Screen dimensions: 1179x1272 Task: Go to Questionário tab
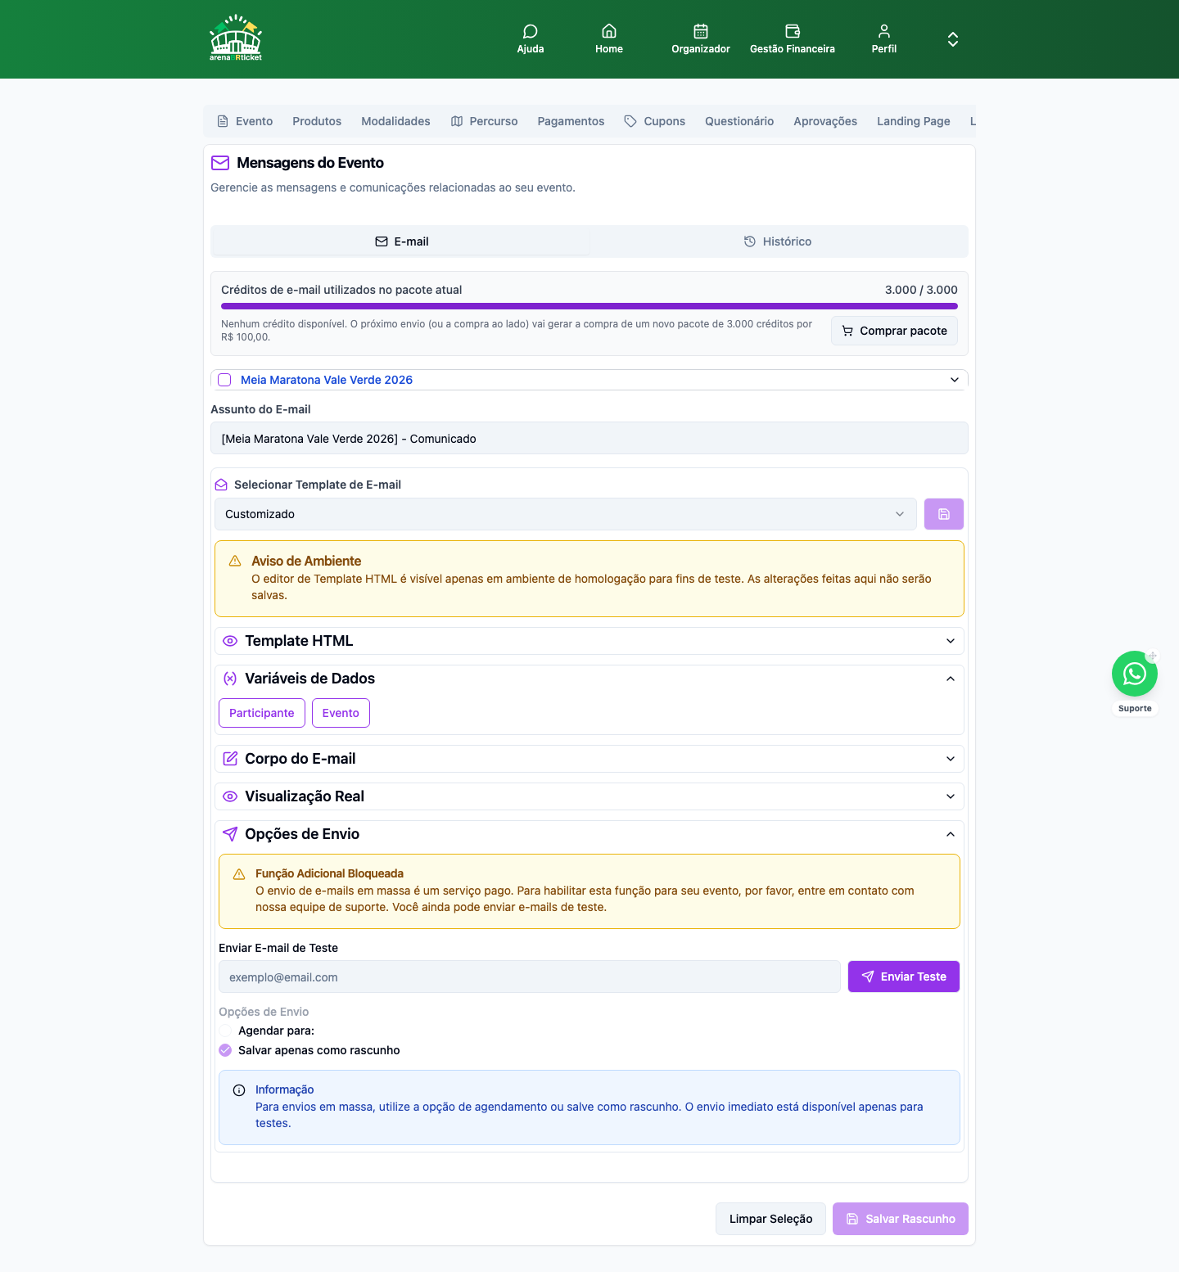tap(739, 121)
